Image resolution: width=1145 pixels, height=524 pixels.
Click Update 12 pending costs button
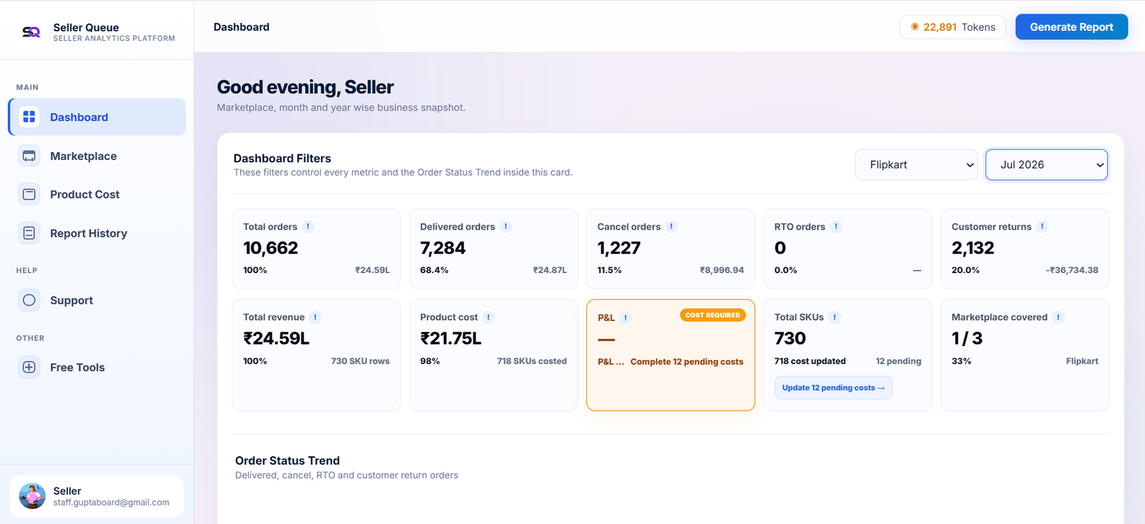click(x=833, y=387)
